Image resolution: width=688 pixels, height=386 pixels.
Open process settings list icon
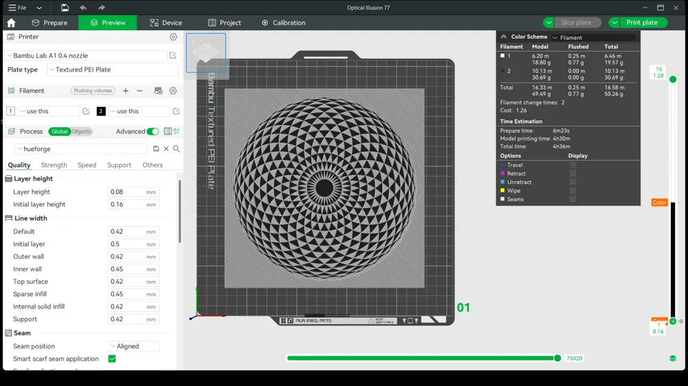(168, 131)
